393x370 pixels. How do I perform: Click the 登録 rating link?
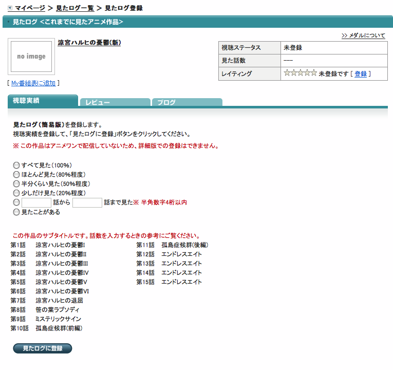point(361,73)
